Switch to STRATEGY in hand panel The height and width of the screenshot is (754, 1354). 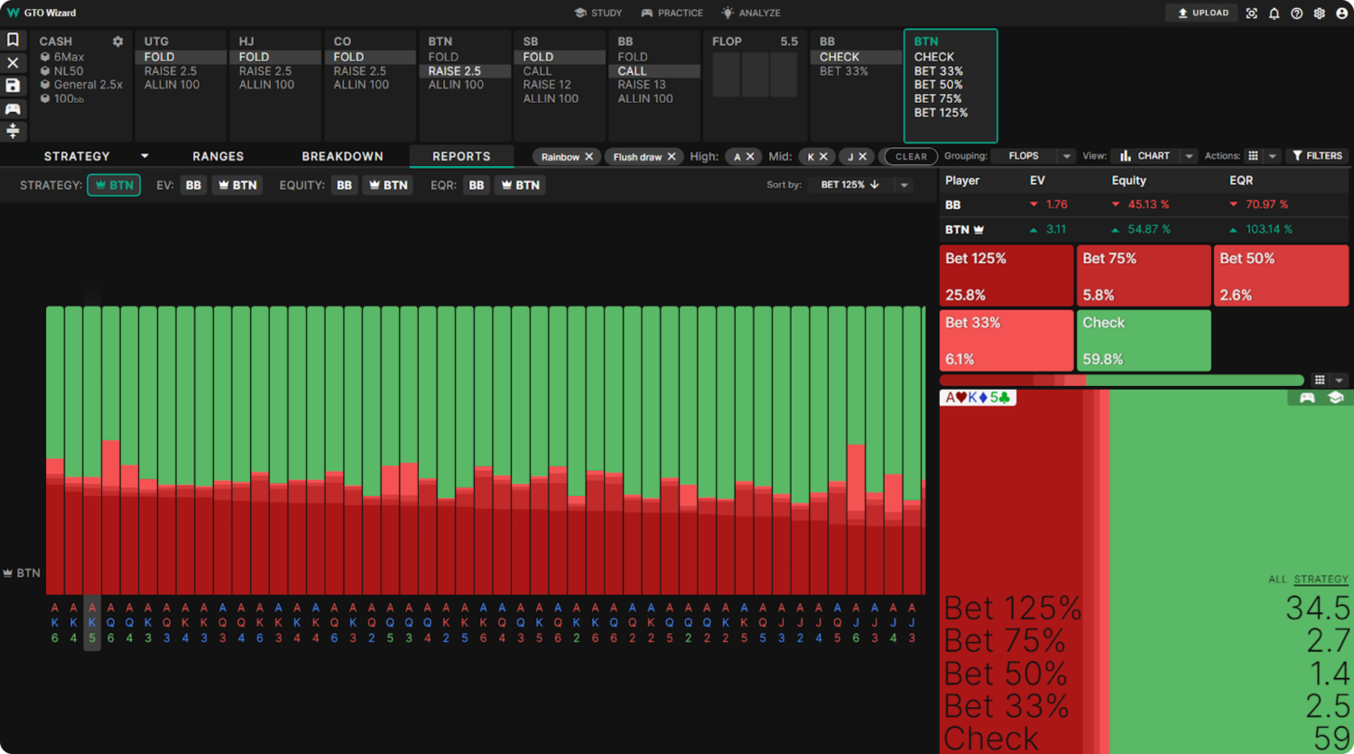tap(1321, 579)
